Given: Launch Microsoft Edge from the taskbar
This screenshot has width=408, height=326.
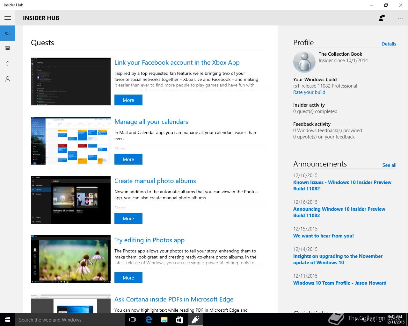Looking at the screenshot, I should [x=148, y=320].
